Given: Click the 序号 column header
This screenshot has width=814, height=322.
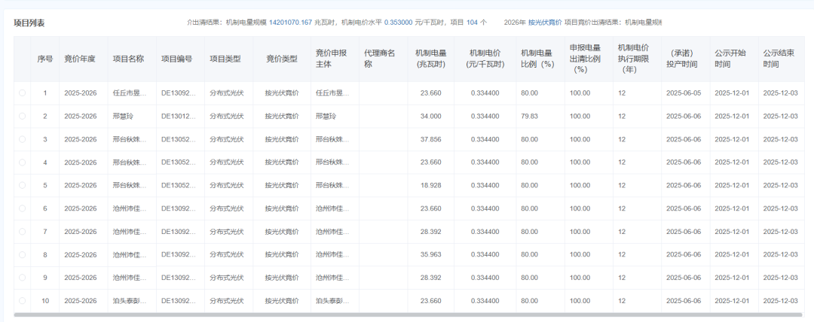Looking at the screenshot, I should [x=45, y=59].
